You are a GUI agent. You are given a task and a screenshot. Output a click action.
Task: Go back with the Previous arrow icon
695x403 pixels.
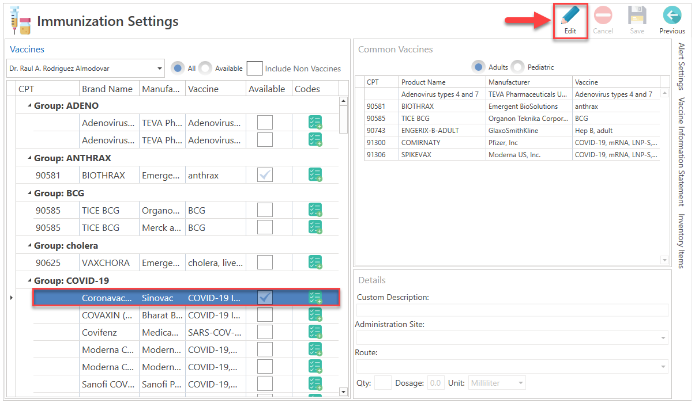[x=672, y=16]
